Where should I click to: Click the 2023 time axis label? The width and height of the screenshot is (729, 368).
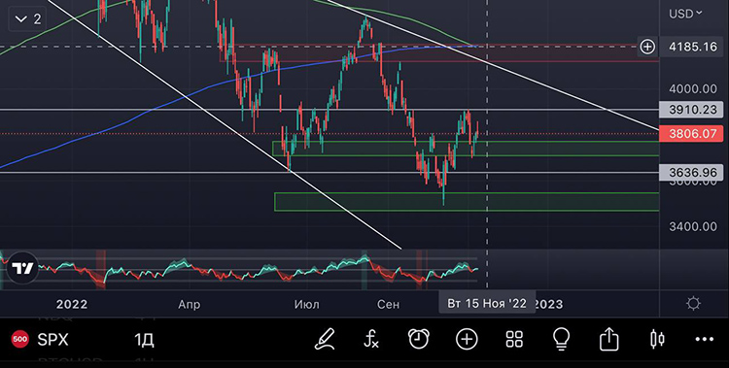coord(548,304)
